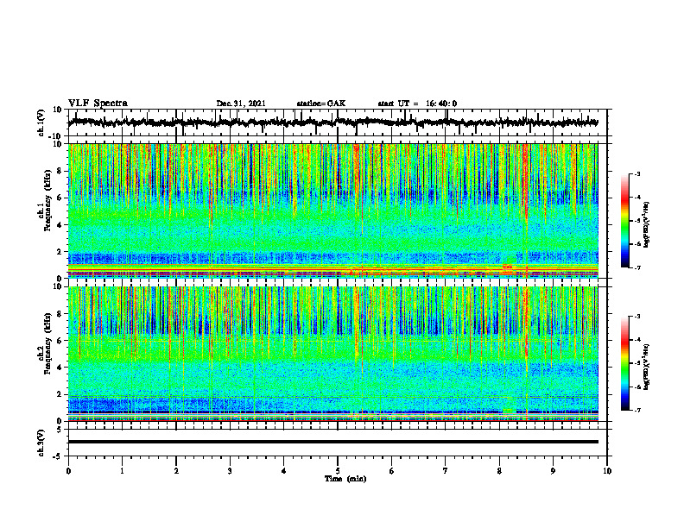Click the ch.2 color scale bar
684x528 pixels.
pyautogui.click(x=624, y=363)
